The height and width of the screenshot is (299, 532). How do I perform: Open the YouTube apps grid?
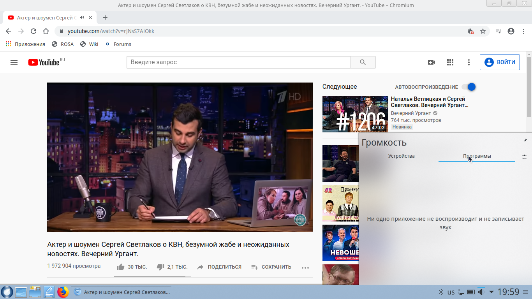[x=450, y=62]
